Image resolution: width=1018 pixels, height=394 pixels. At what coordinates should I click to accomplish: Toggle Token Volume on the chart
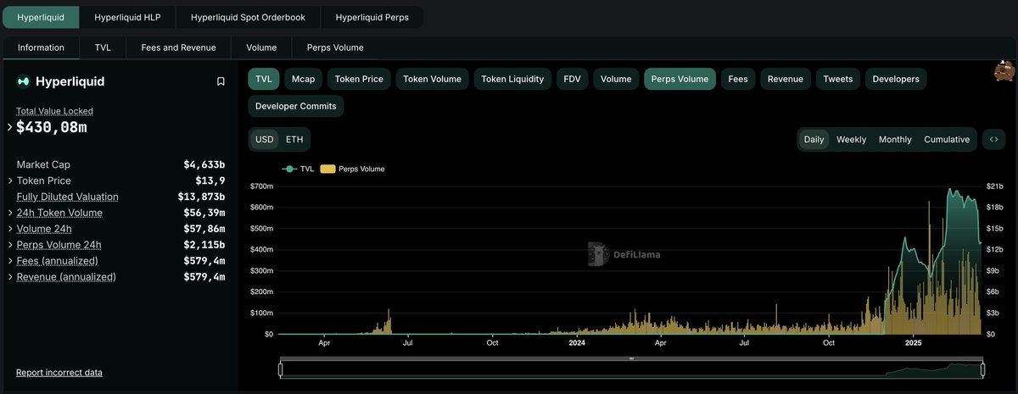(x=432, y=79)
